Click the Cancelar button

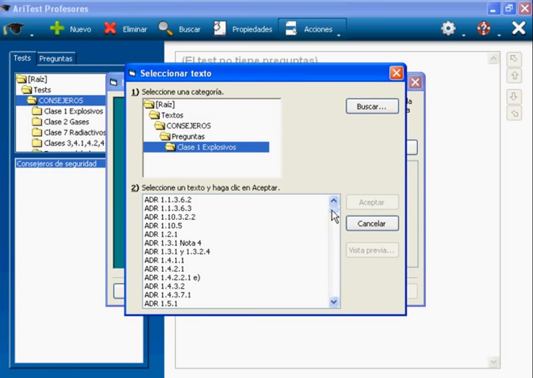(x=372, y=224)
